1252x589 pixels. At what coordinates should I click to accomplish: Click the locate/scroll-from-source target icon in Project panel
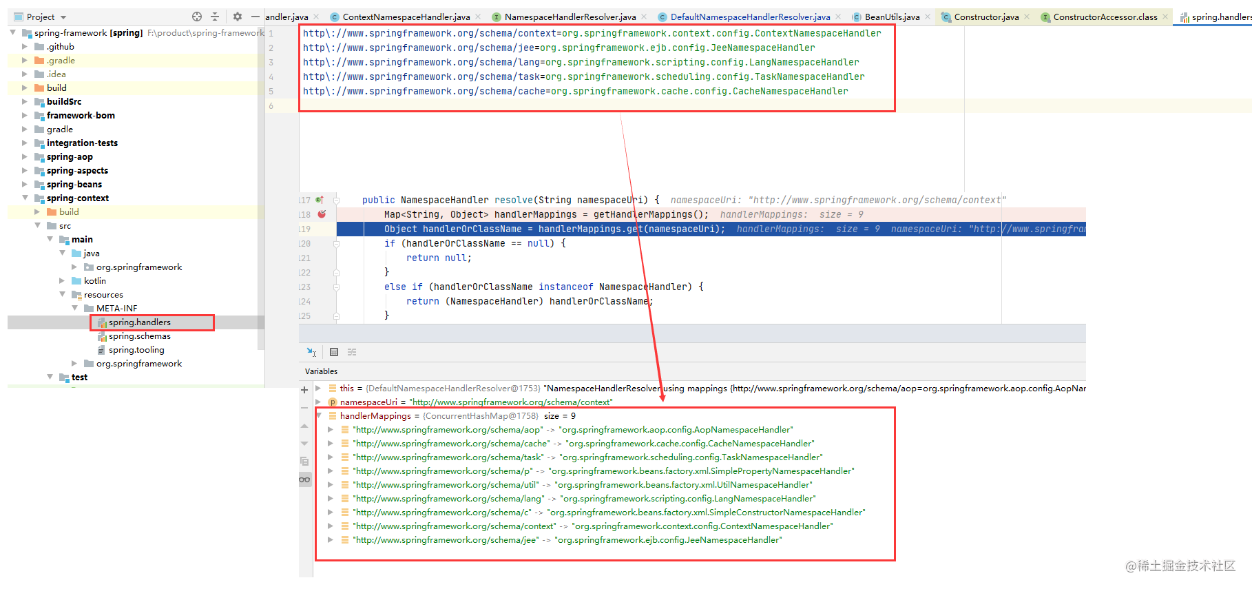click(x=197, y=17)
